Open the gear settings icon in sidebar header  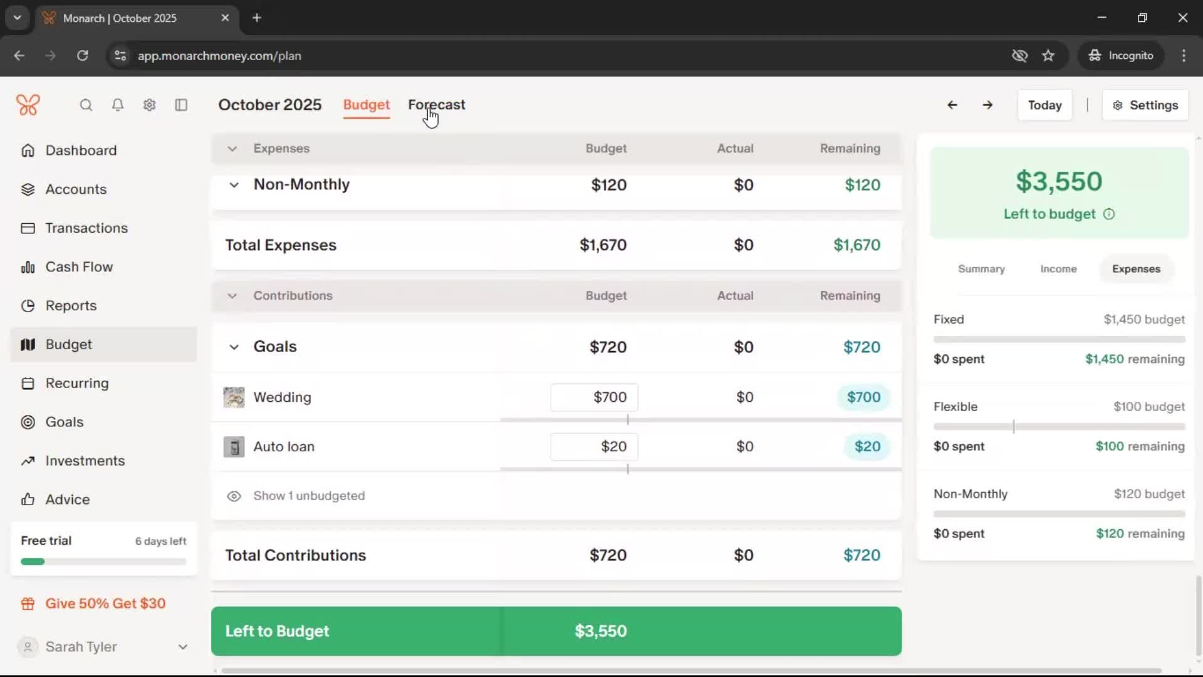(149, 105)
